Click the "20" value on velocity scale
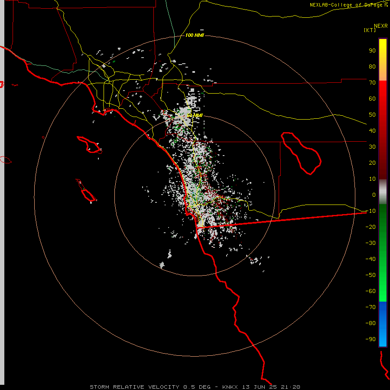 pos(372,162)
